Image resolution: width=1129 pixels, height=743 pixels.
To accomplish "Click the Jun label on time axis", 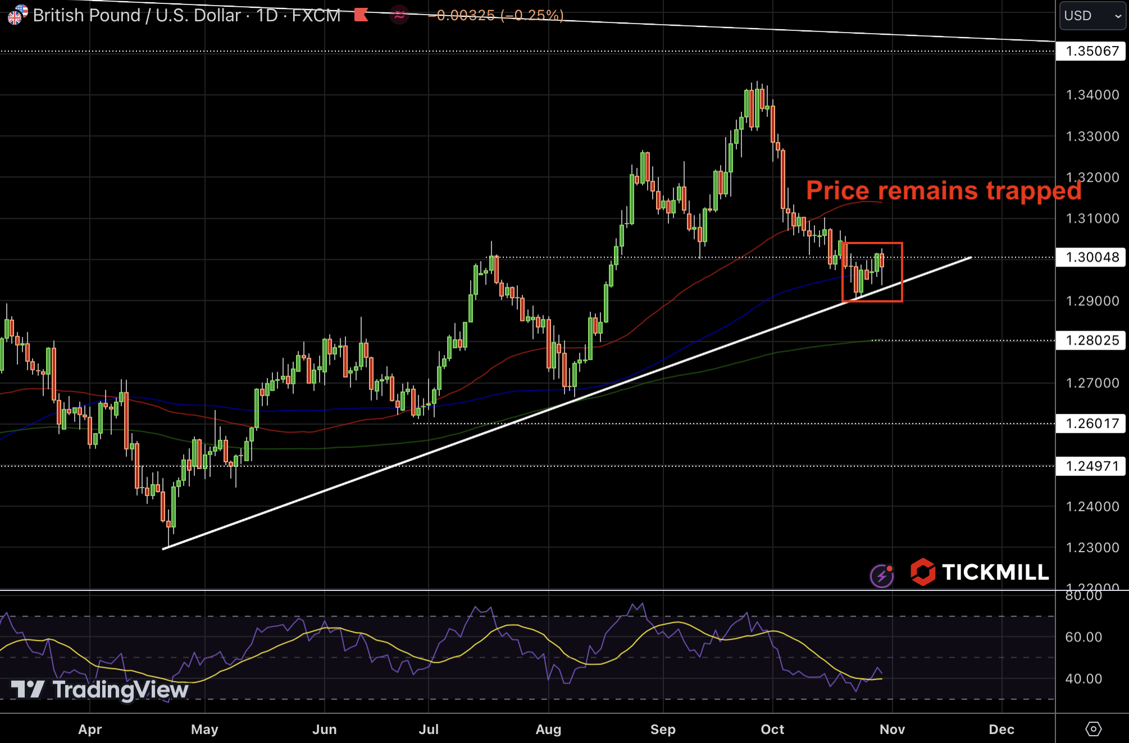I will pyautogui.click(x=325, y=729).
